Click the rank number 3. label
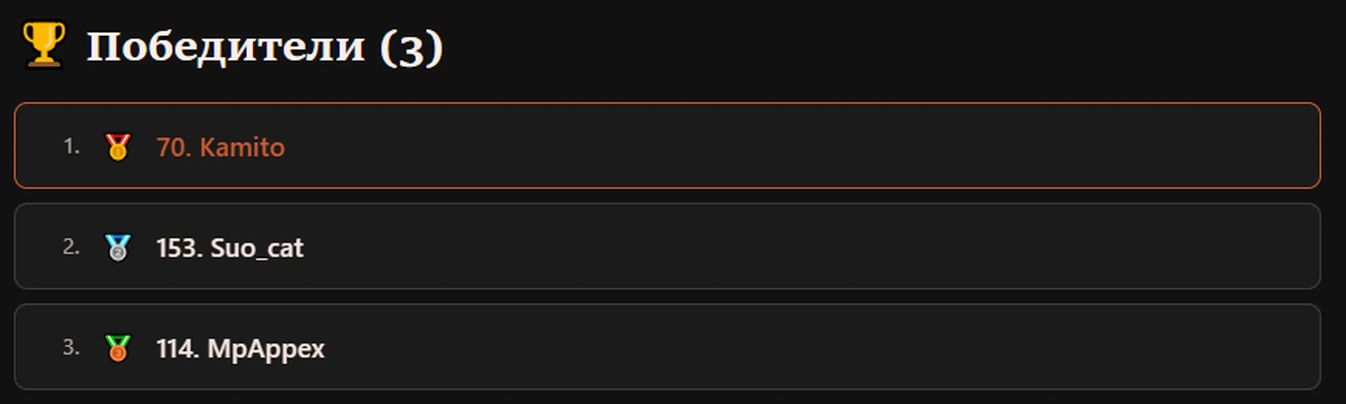 point(72,348)
